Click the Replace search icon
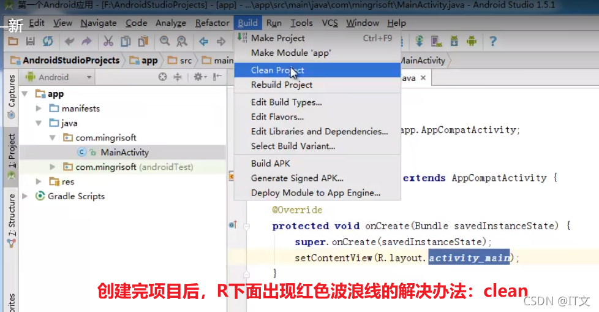The width and height of the screenshot is (599, 312). (182, 41)
